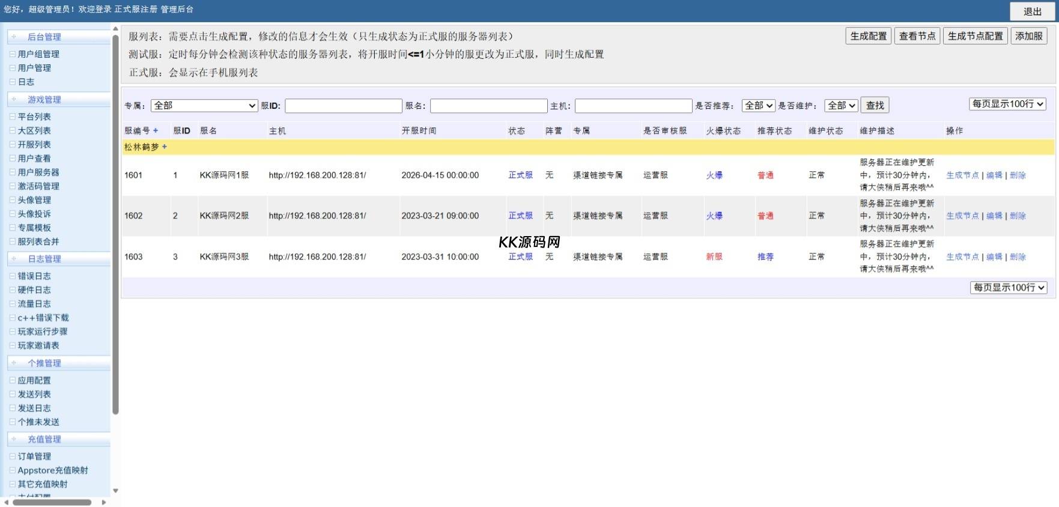Viewport: 1059px width, 507px height.
Task: Open the 是否推荐 dropdown
Action: 758,106
